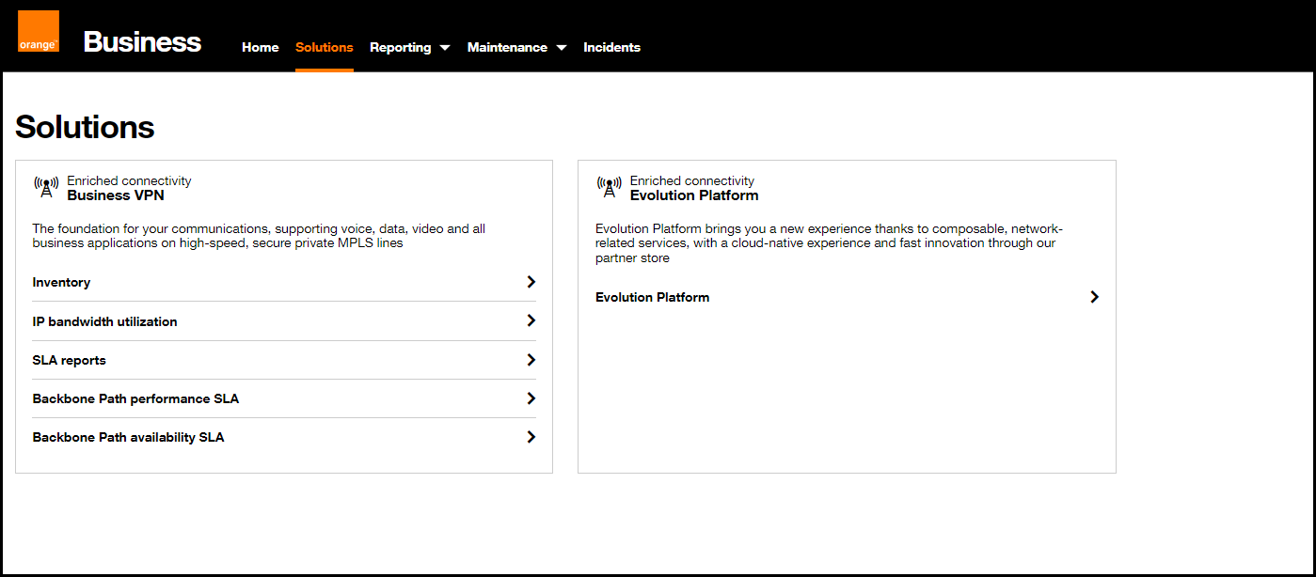The image size is (1316, 577).
Task: Click the Solutions page heading
Action: [x=85, y=127]
